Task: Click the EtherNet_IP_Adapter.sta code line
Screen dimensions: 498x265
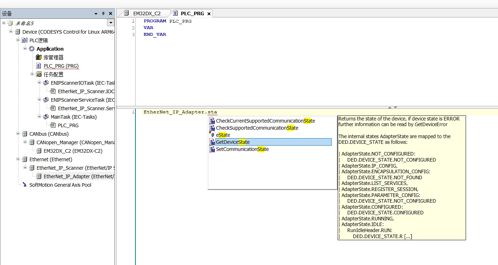Action: click(x=180, y=112)
